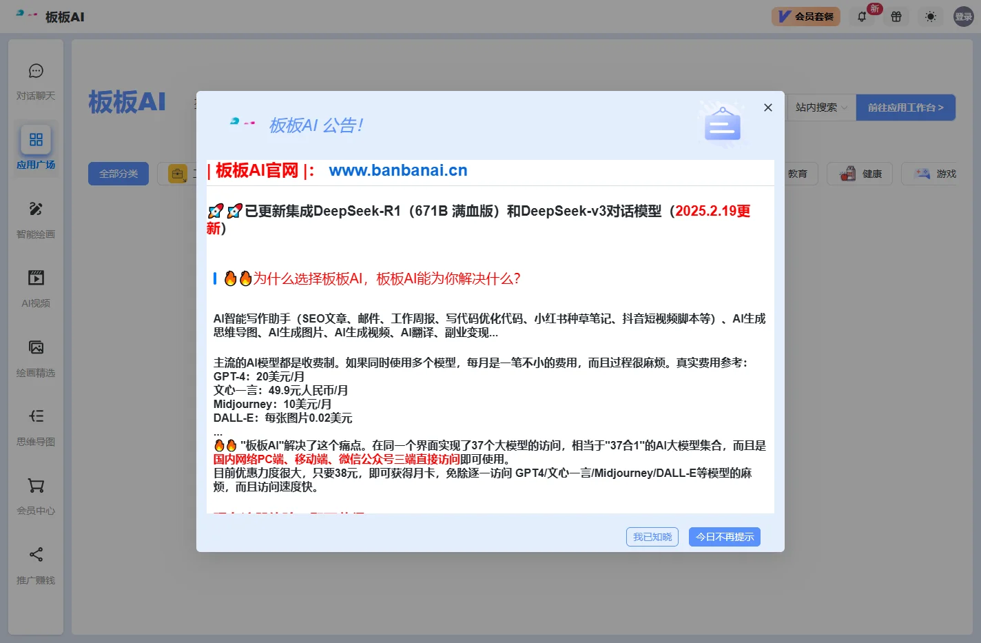Select the 应用广场 grid icon
This screenshot has width=981, height=643.
36,140
